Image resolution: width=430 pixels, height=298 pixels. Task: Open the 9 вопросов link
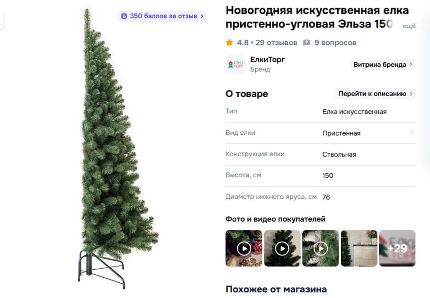point(335,43)
